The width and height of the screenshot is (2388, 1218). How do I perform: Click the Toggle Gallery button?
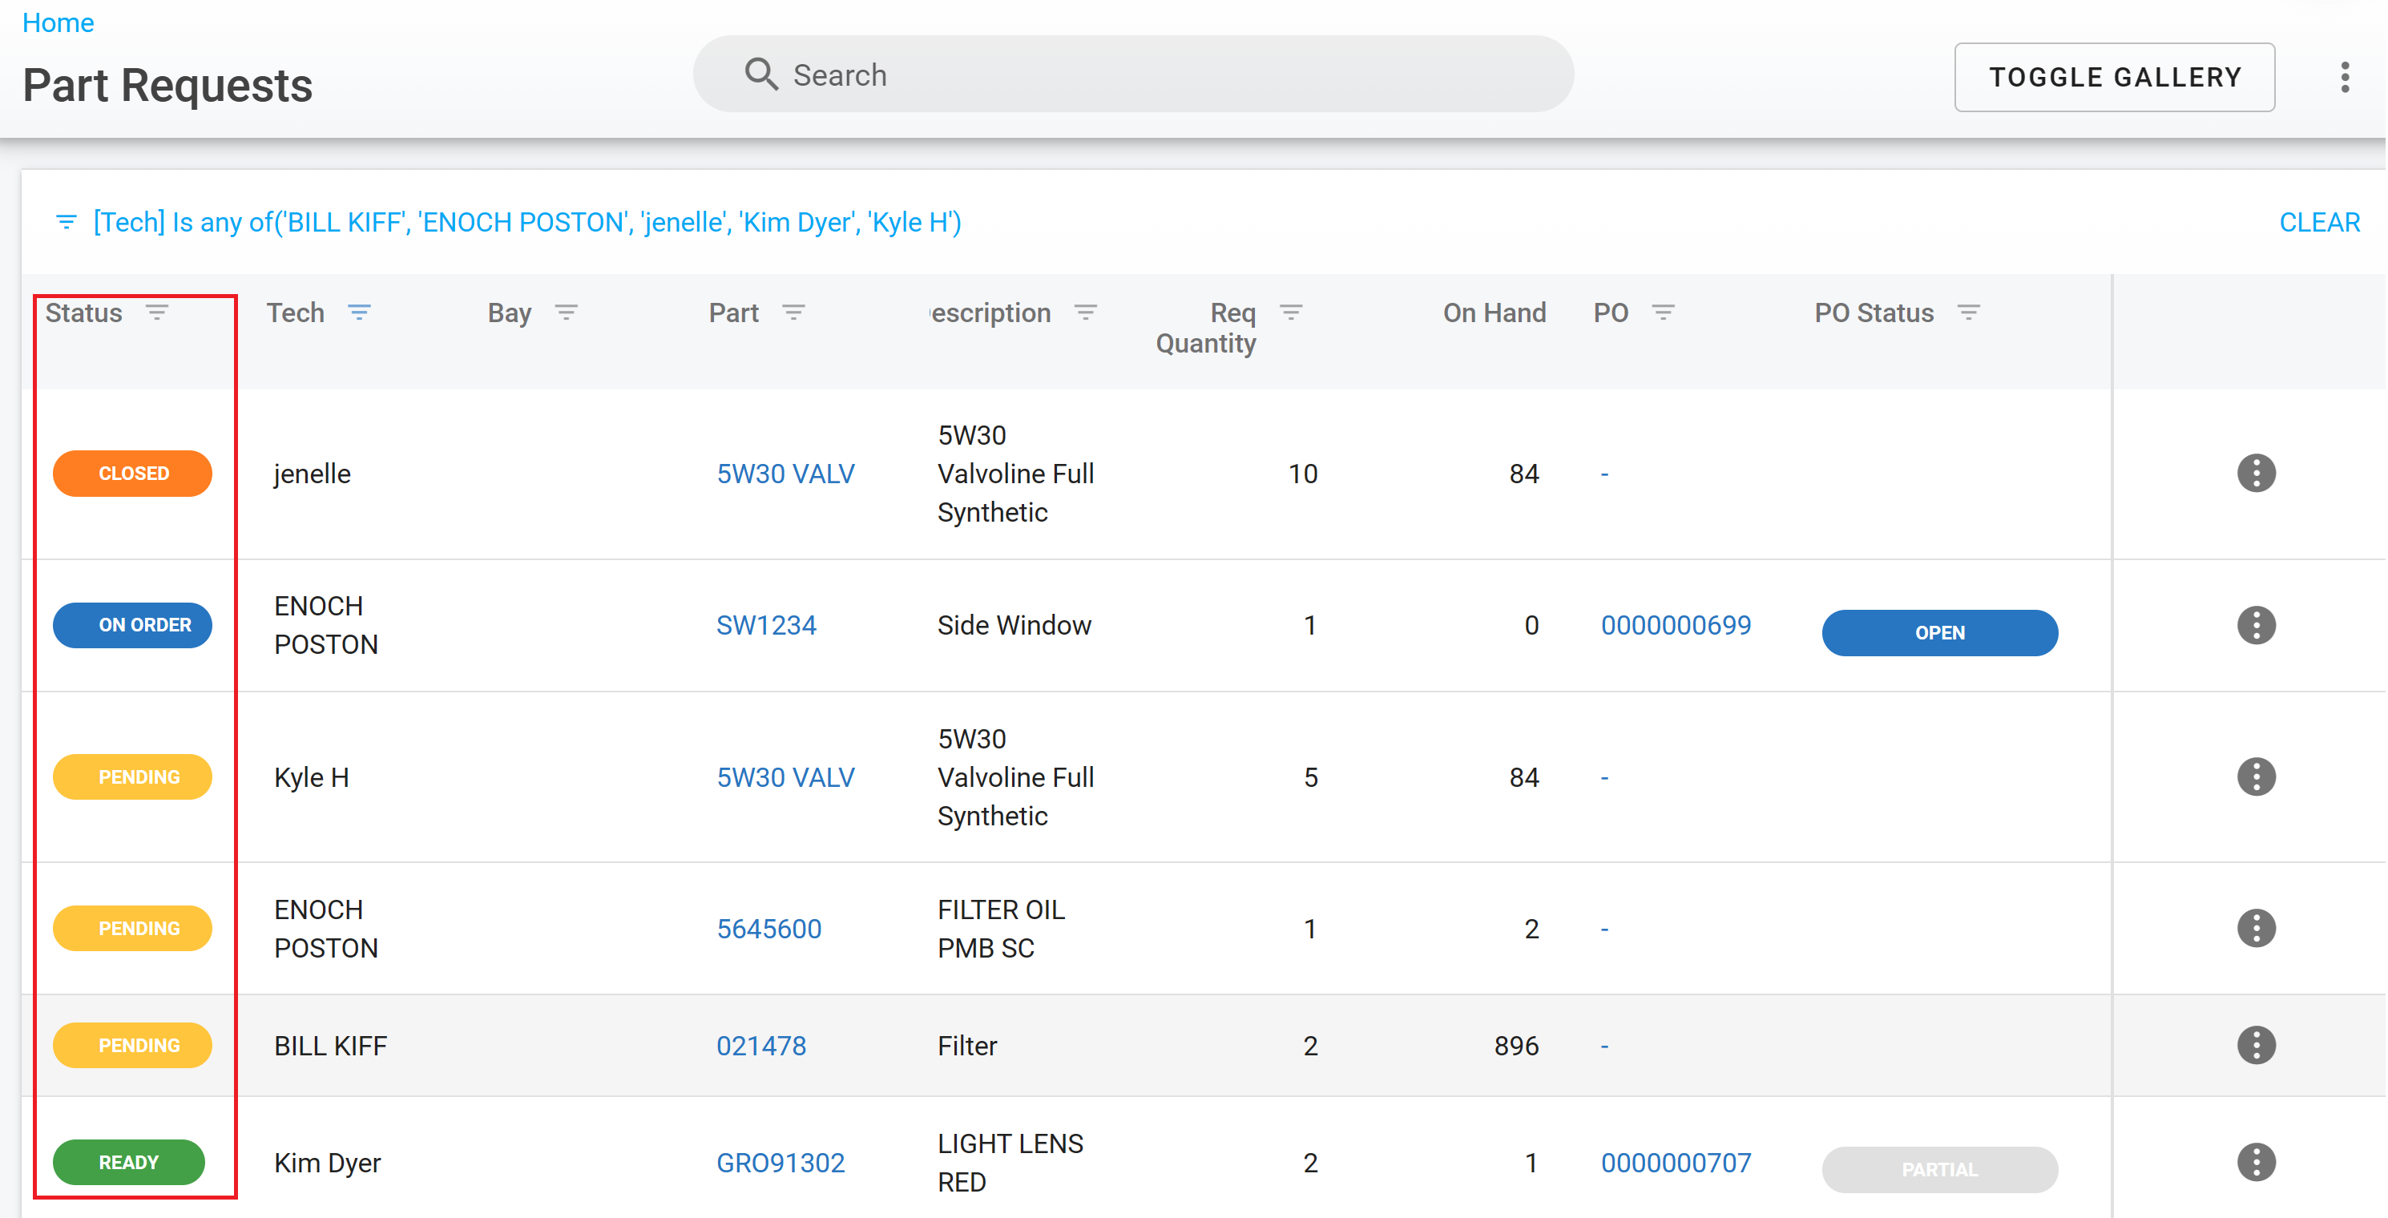[x=2114, y=77]
